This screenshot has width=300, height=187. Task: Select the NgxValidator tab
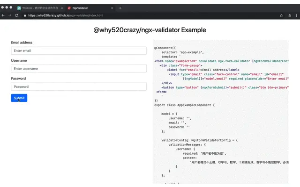[90, 8]
